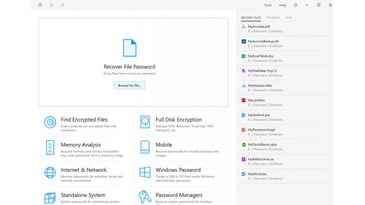Go to the Home screen icon
Viewport: 365px width, 205px height.
(40, 5)
